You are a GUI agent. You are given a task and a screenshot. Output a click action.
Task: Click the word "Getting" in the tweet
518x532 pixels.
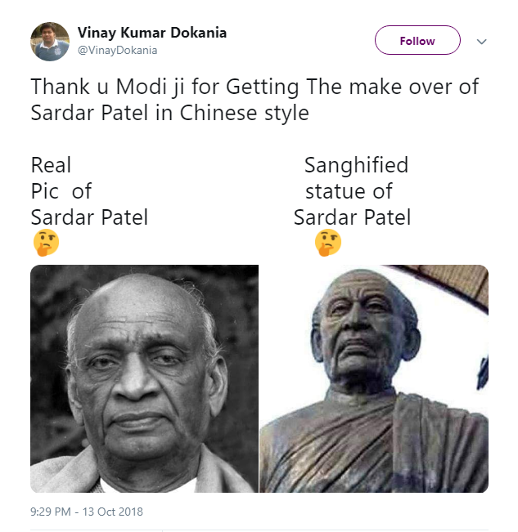click(x=262, y=87)
